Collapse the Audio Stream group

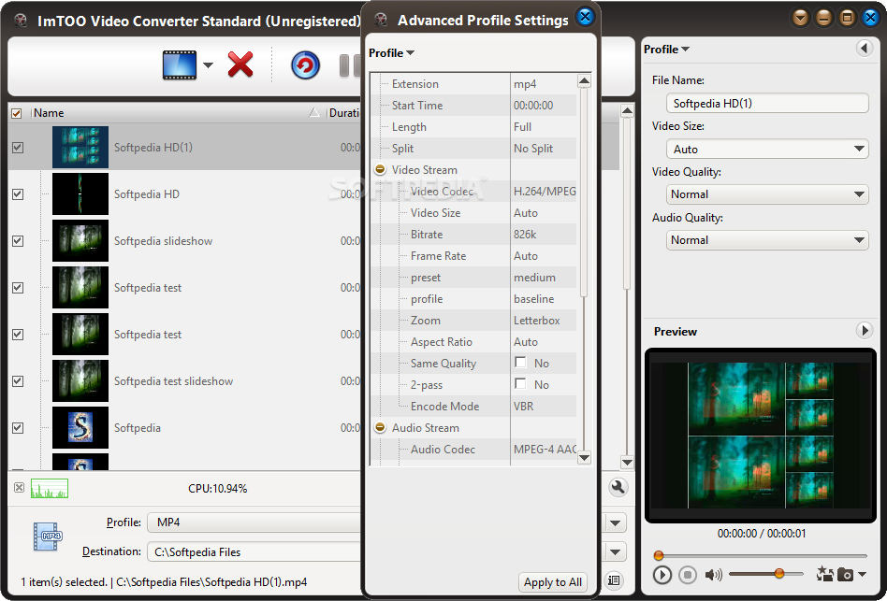380,427
